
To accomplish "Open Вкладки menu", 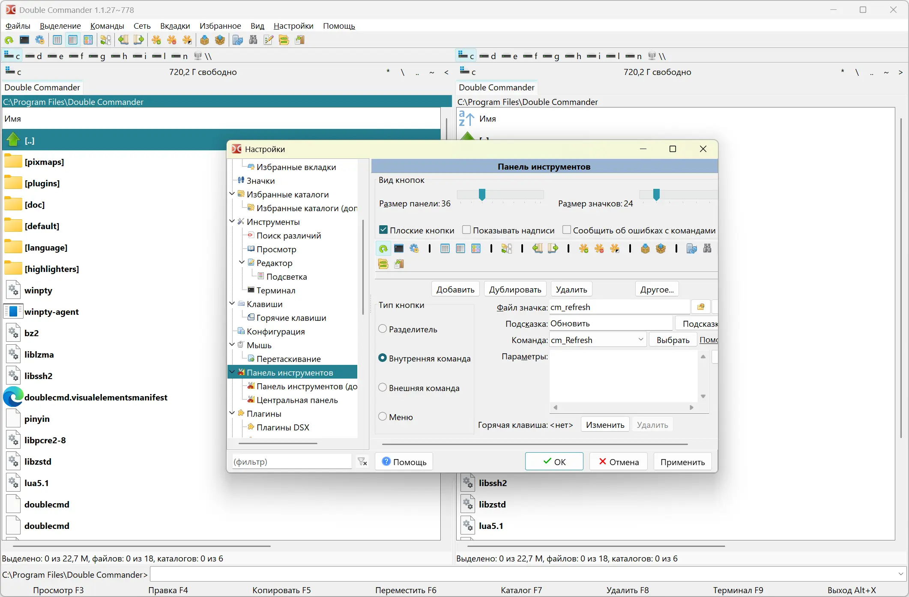I will pyautogui.click(x=175, y=26).
